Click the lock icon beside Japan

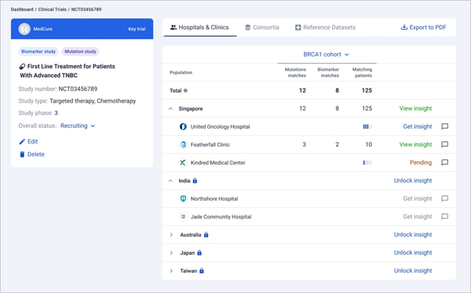[x=199, y=253]
